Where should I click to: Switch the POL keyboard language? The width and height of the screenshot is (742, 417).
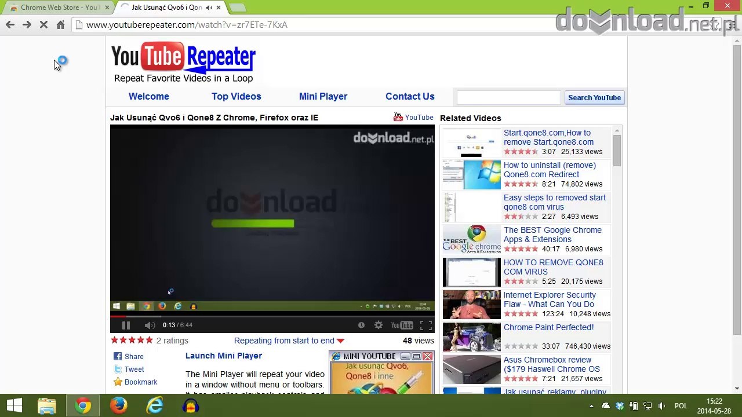(x=681, y=407)
